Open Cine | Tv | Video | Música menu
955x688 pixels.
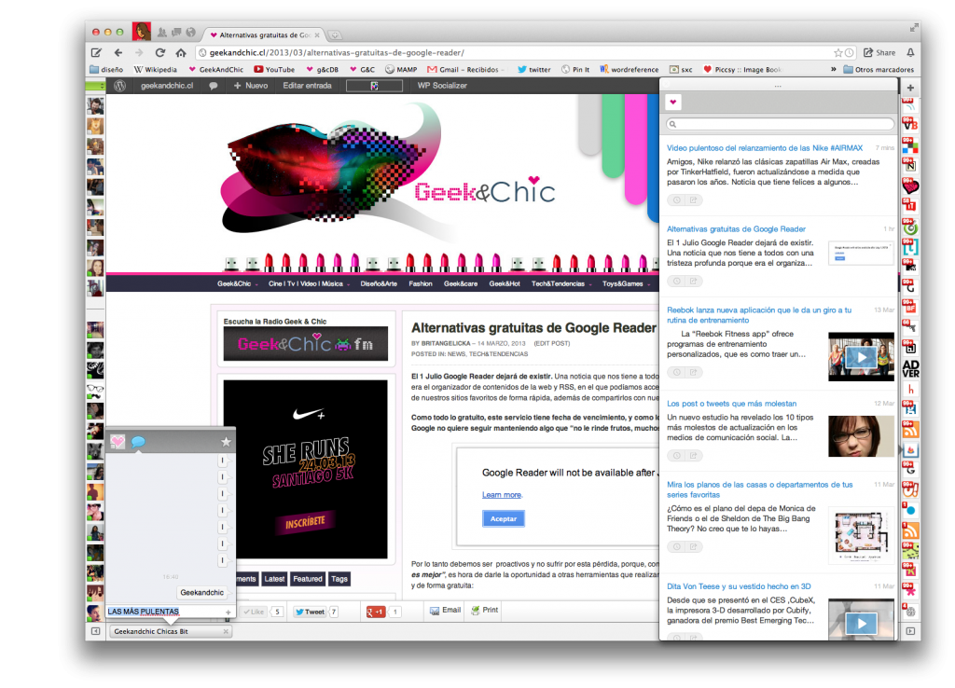(x=309, y=283)
